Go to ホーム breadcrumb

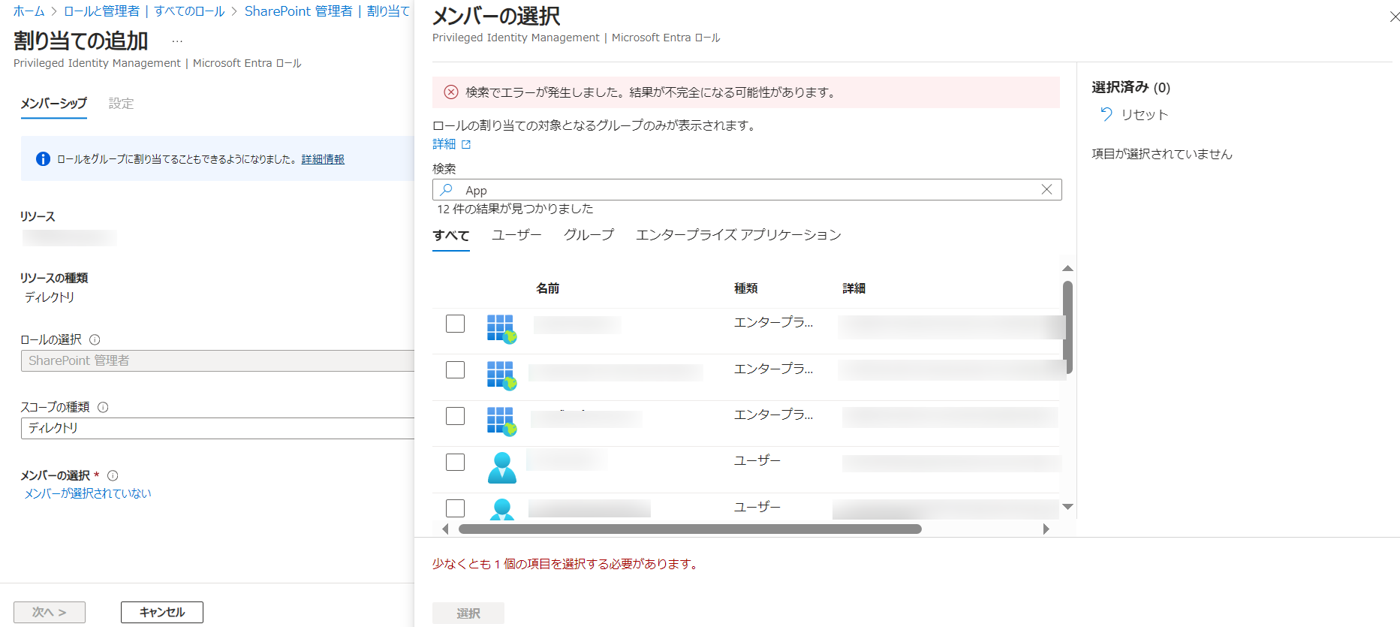29,11
